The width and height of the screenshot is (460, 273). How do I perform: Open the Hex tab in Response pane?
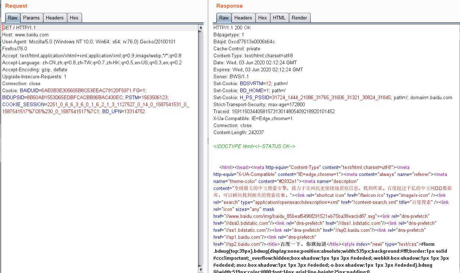pos(263,18)
